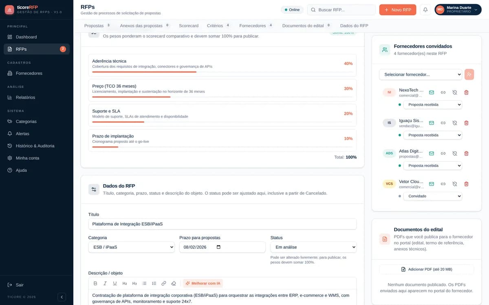Click Sair to log out

37,285
